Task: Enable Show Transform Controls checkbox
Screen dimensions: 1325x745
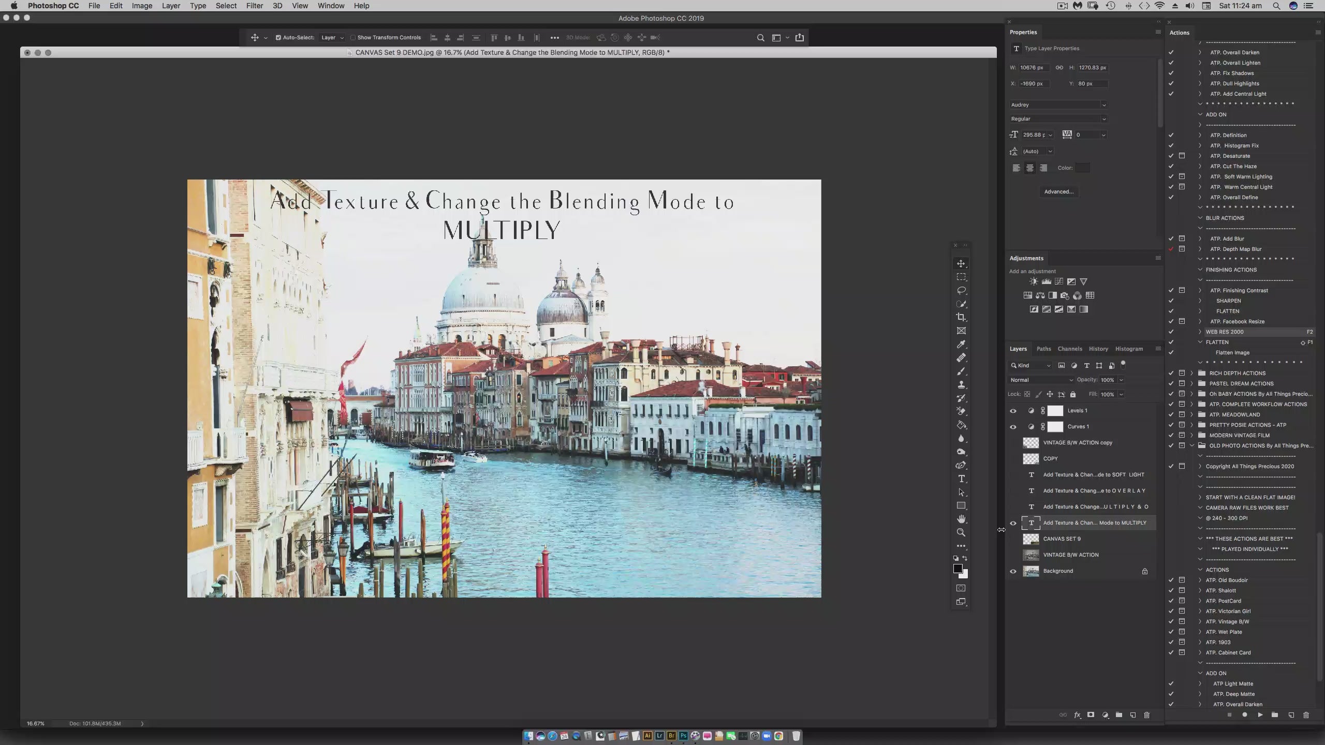Action: 353,38
